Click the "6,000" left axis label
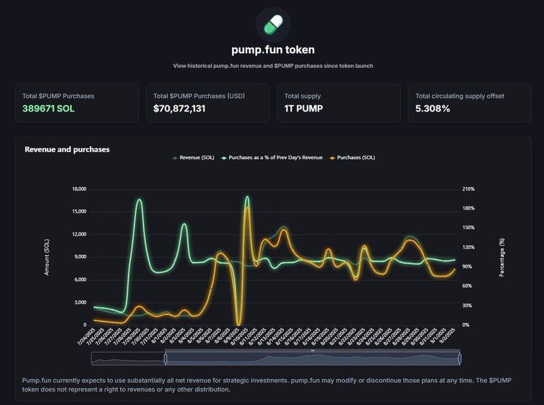 (x=80, y=280)
